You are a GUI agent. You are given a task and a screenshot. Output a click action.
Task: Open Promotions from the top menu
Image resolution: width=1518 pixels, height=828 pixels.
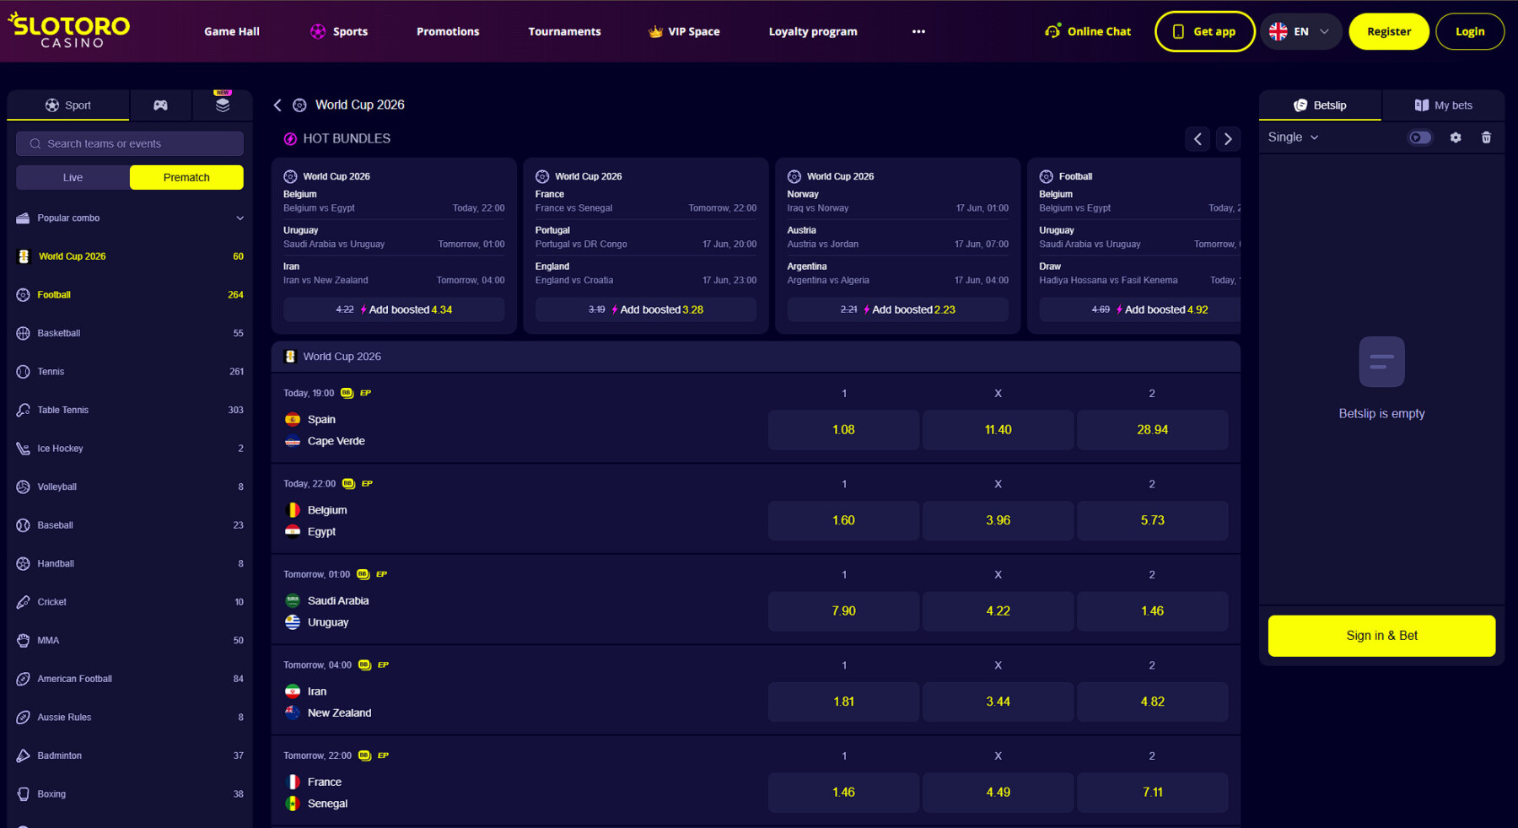448,32
